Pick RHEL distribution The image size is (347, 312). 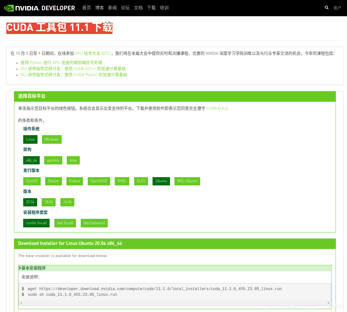122,181
